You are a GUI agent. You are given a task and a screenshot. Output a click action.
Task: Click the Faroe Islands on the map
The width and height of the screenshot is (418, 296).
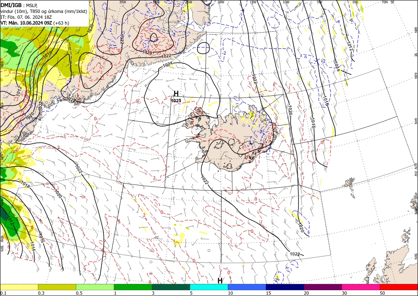(350, 187)
